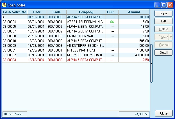This screenshot has width=175, height=119.
Task: Click date 17/12/2004
Action: (36, 60)
